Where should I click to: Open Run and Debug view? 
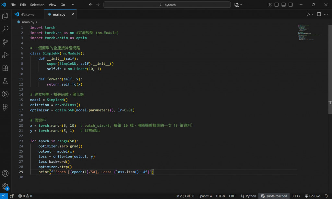coord(5,55)
